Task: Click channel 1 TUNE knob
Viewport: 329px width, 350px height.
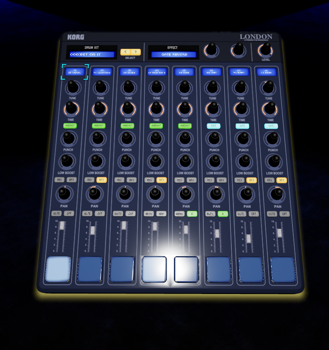Action: [73, 87]
